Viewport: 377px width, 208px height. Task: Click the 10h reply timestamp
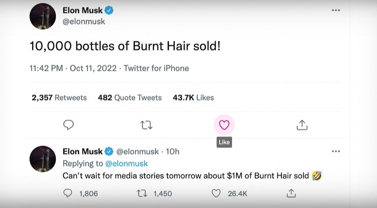173,152
